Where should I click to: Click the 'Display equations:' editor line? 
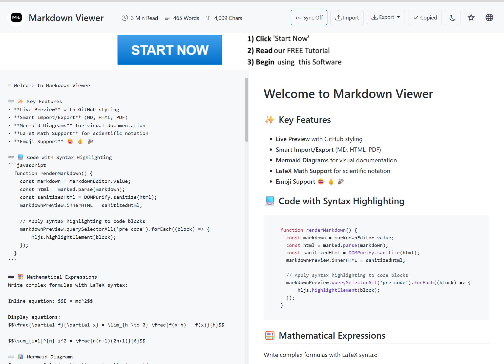pos(34,317)
